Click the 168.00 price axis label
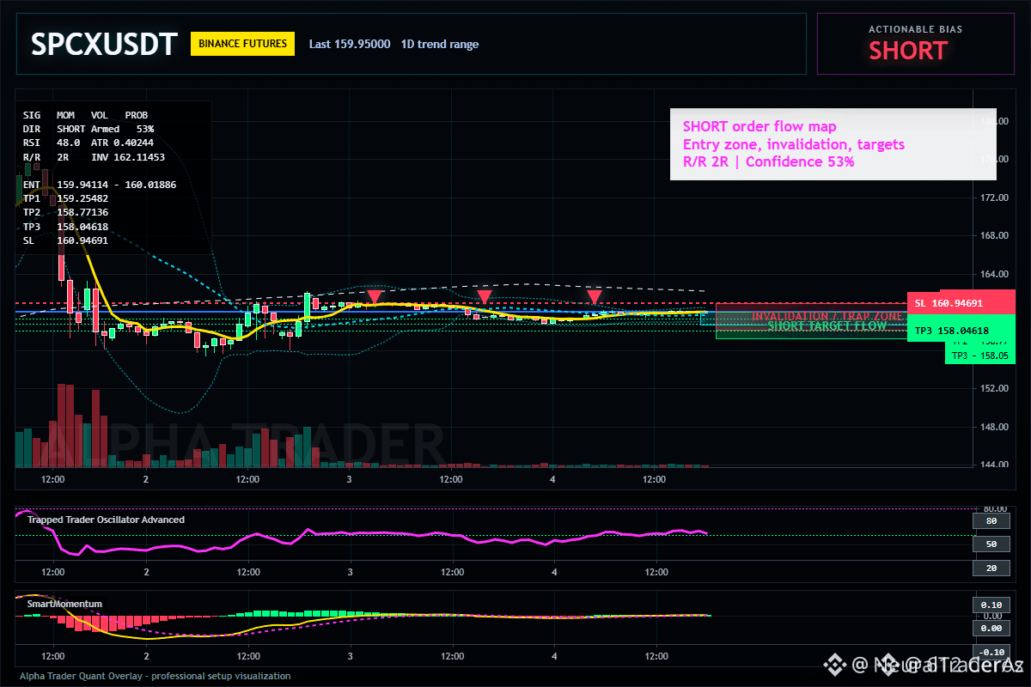 pos(995,235)
